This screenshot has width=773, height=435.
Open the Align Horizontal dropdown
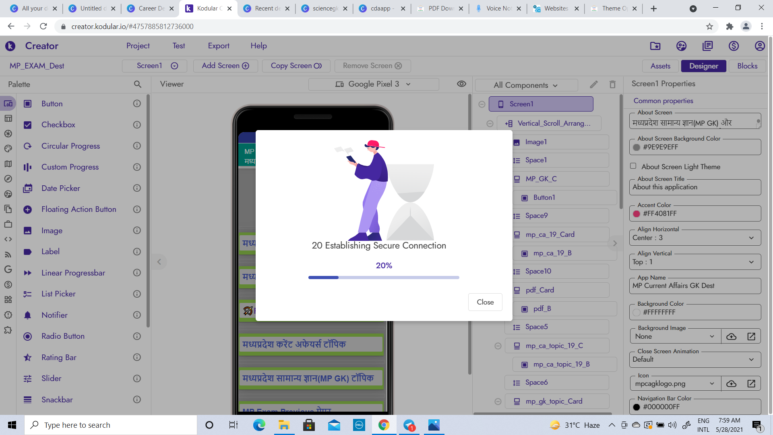695,238
